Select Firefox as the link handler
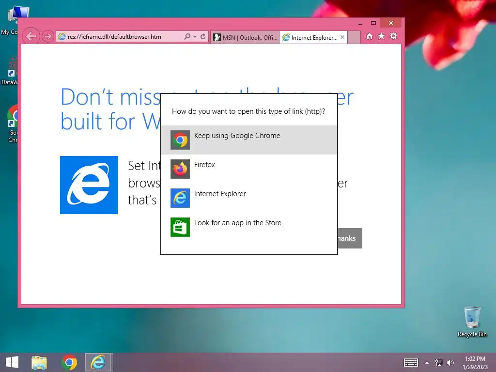 [x=248, y=169]
